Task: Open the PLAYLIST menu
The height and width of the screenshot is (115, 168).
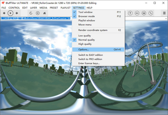Action: 66,8
